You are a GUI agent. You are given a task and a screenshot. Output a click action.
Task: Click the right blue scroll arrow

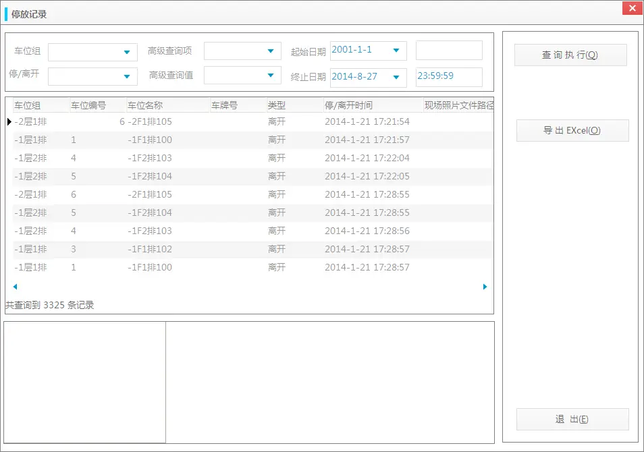pos(484,286)
